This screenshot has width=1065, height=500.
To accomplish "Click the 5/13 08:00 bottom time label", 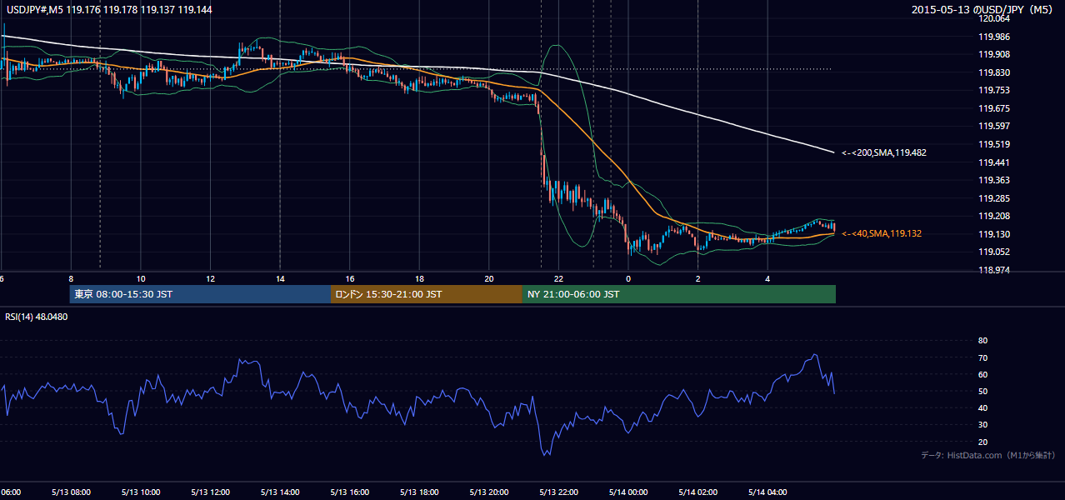I will pyautogui.click(x=69, y=492).
